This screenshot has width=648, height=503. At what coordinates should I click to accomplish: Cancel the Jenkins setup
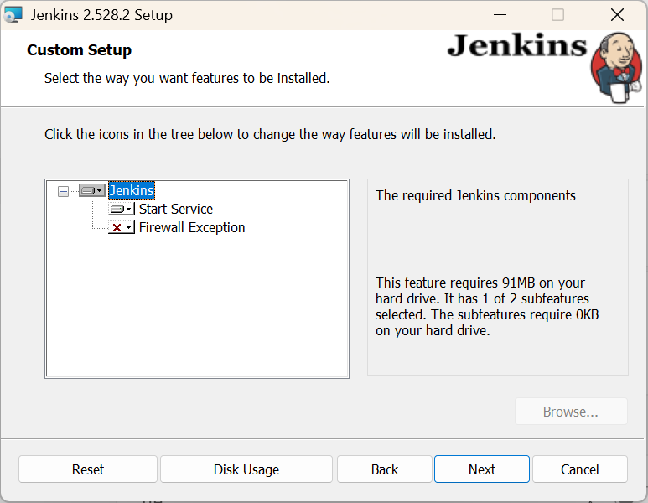(x=580, y=469)
